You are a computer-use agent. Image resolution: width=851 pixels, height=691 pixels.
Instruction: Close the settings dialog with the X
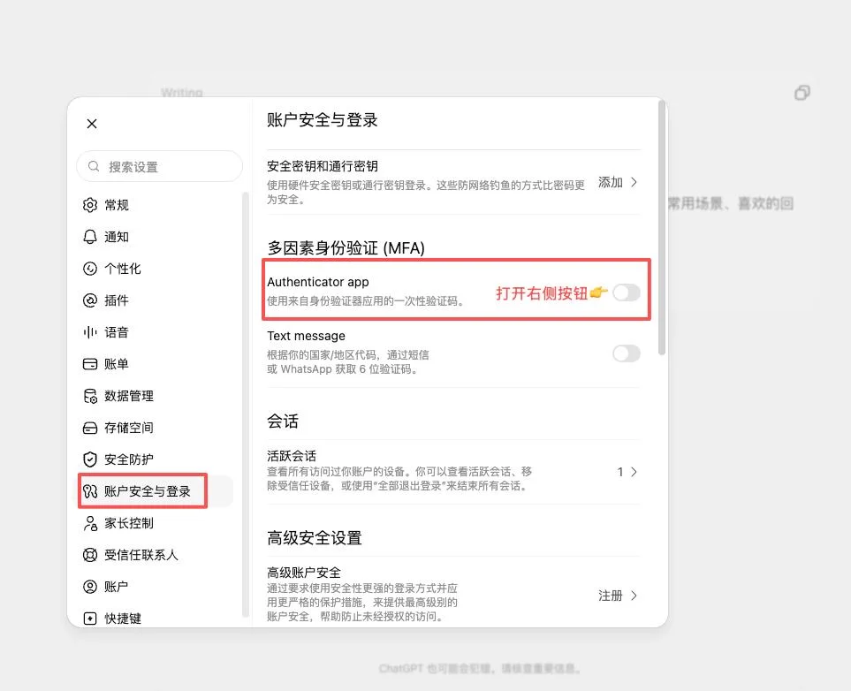(92, 124)
